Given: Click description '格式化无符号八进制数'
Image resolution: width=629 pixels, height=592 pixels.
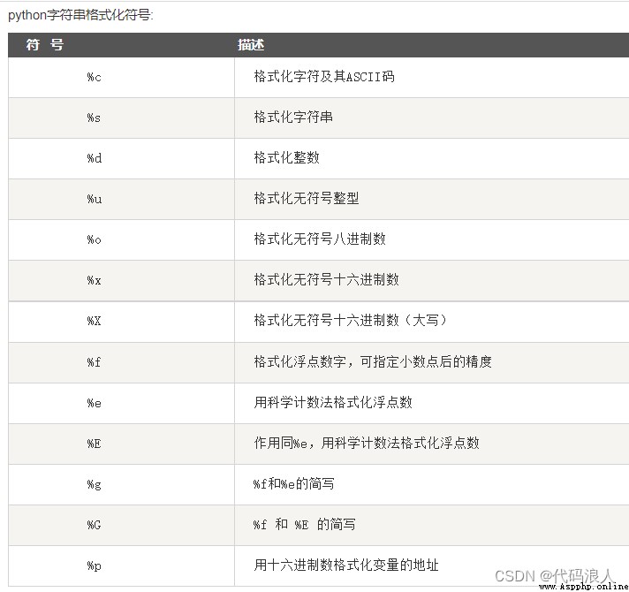Looking at the screenshot, I should point(320,239).
